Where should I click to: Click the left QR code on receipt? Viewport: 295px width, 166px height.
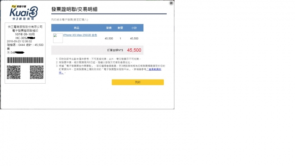click(x=14, y=72)
